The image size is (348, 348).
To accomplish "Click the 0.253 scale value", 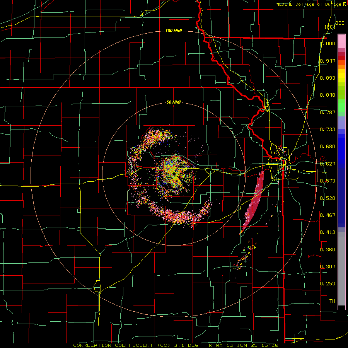I will tap(328, 284).
